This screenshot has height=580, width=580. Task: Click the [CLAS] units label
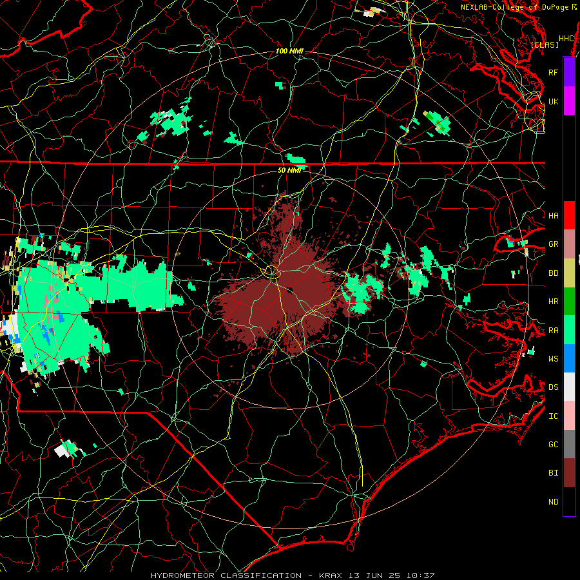(x=545, y=44)
